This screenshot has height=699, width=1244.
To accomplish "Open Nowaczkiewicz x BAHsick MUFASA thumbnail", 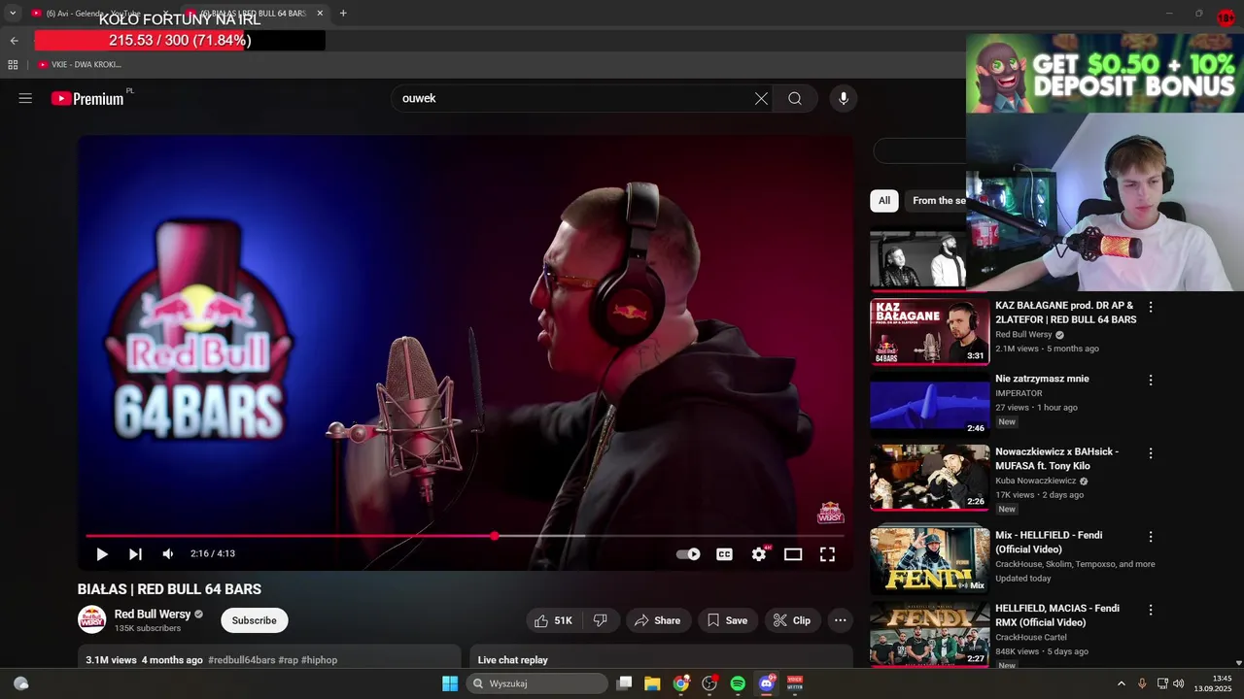I will 929,478.
